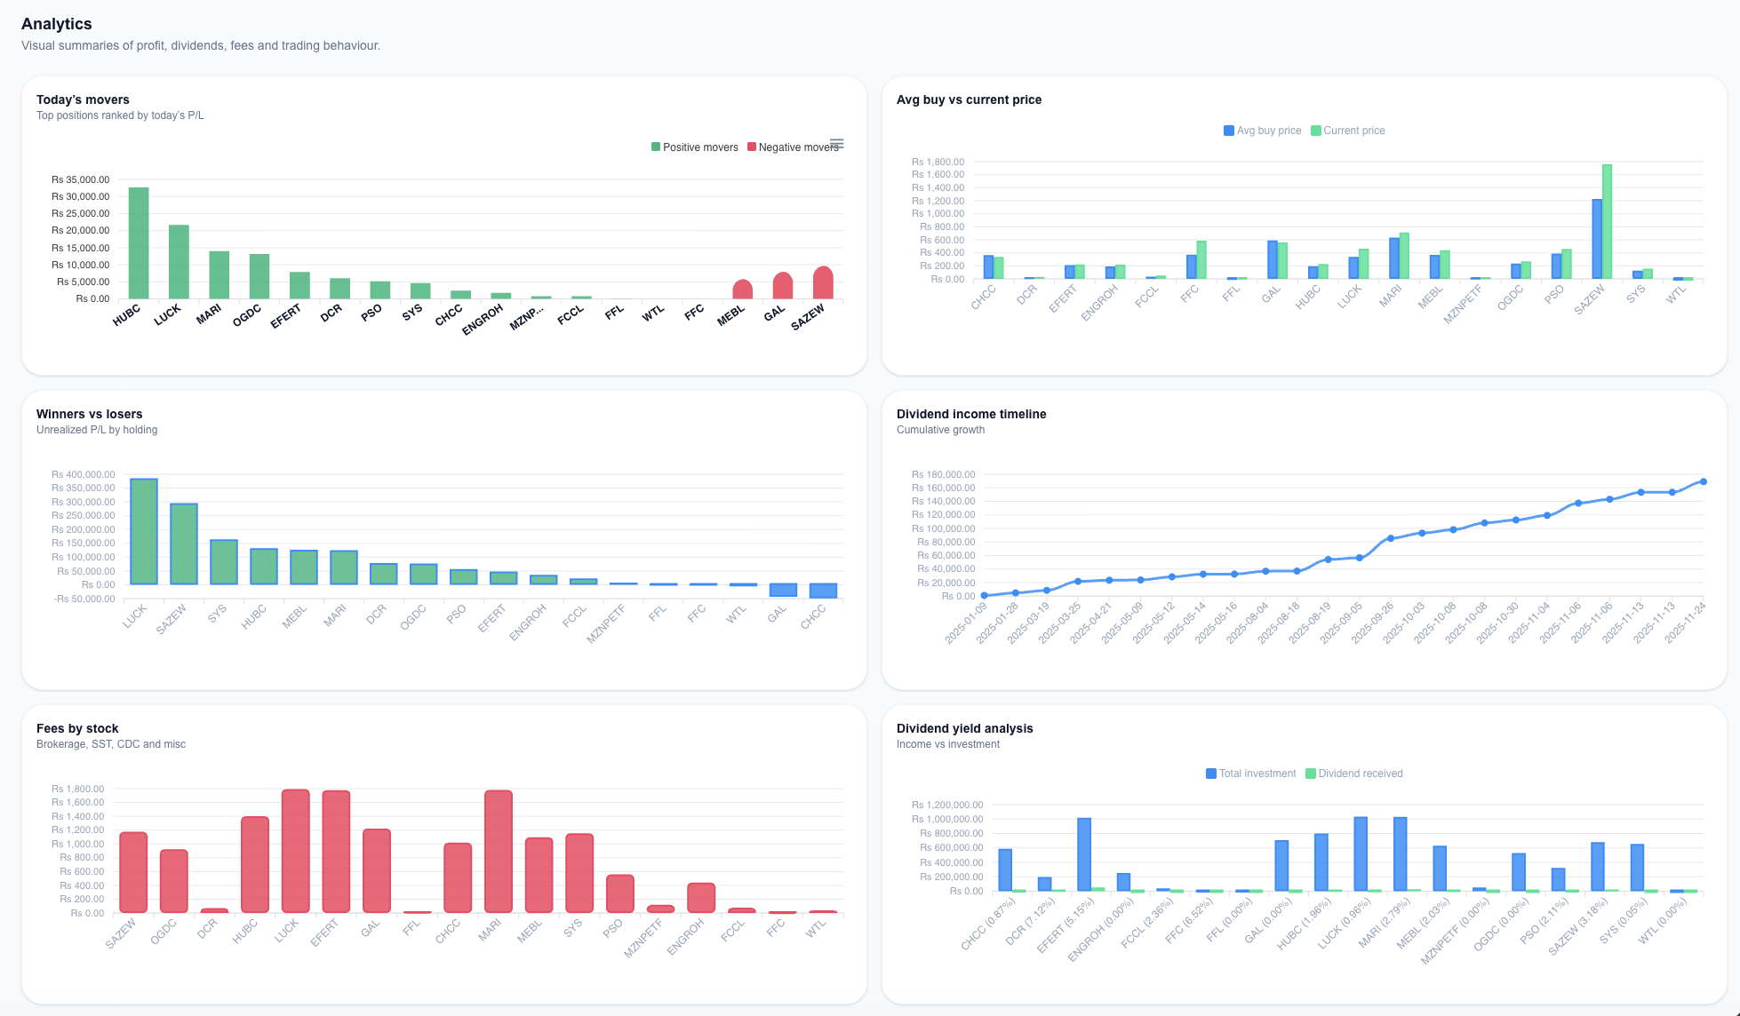The image size is (1740, 1016).
Task: Click the MARI investment bar in yield analysis
Action: [x=1402, y=853]
